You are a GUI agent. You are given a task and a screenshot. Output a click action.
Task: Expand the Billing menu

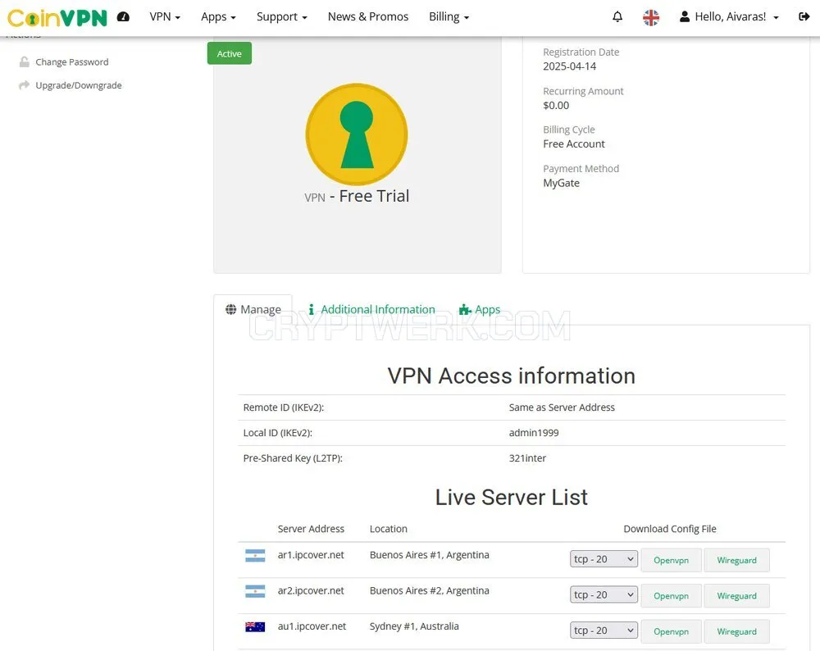(x=449, y=16)
